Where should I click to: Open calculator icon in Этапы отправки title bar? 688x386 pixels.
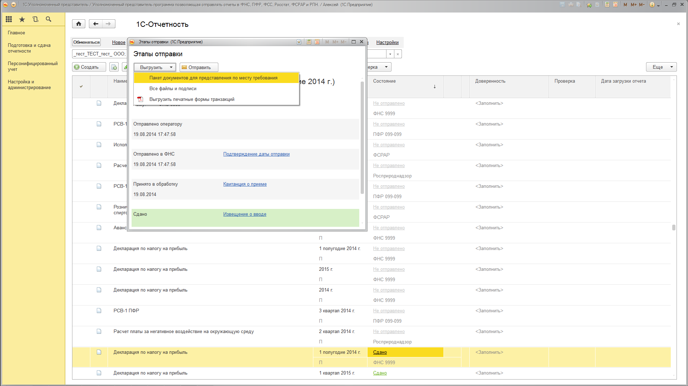point(309,42)
